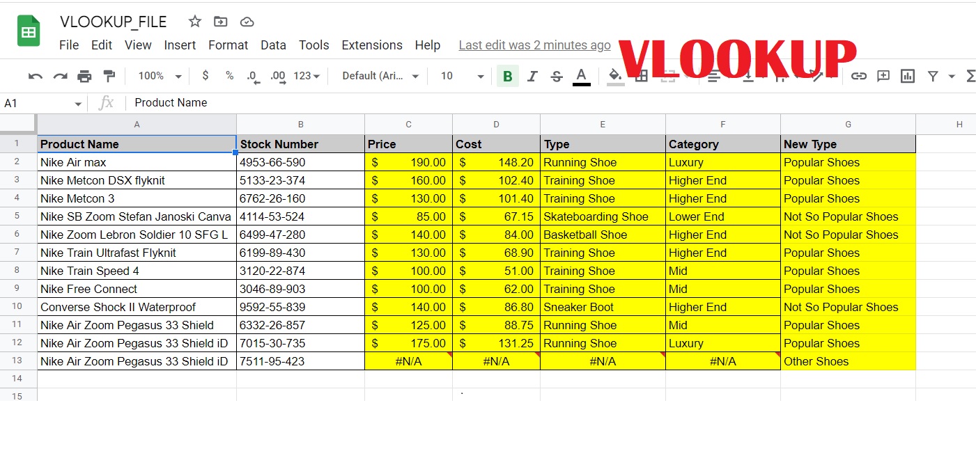Open the Format menu
Image resolution: width=976 pixels, height=451 pixels.
point(228,45)
